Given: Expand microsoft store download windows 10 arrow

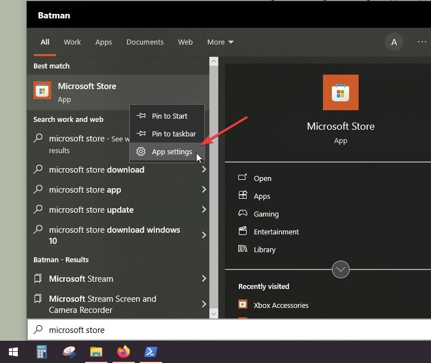Looking at the screenshot, I should [204, 235].
